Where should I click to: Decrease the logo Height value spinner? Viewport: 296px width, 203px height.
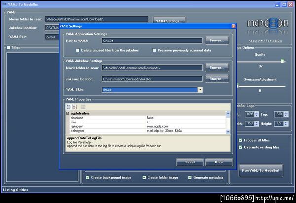point(286,125)
